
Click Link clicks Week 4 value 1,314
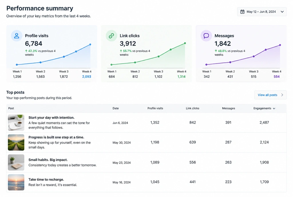(x=181, y=77)
